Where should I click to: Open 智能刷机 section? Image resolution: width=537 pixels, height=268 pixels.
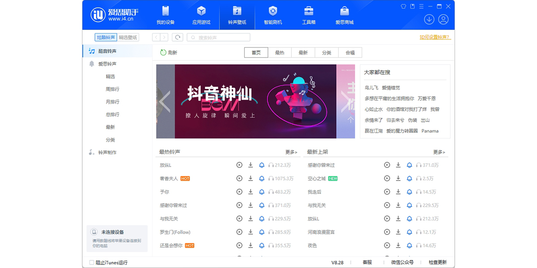[x=273, y=15]
